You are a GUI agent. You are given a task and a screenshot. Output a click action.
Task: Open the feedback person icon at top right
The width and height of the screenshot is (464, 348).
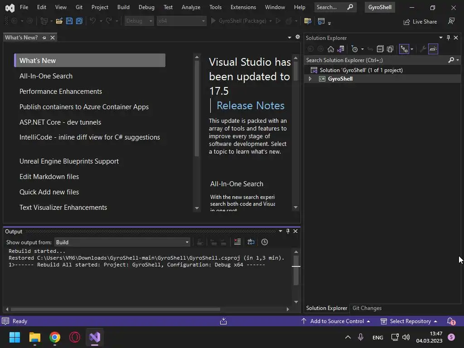tap(451, 21)
